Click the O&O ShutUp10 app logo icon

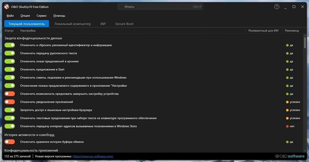tap(7, 7)
